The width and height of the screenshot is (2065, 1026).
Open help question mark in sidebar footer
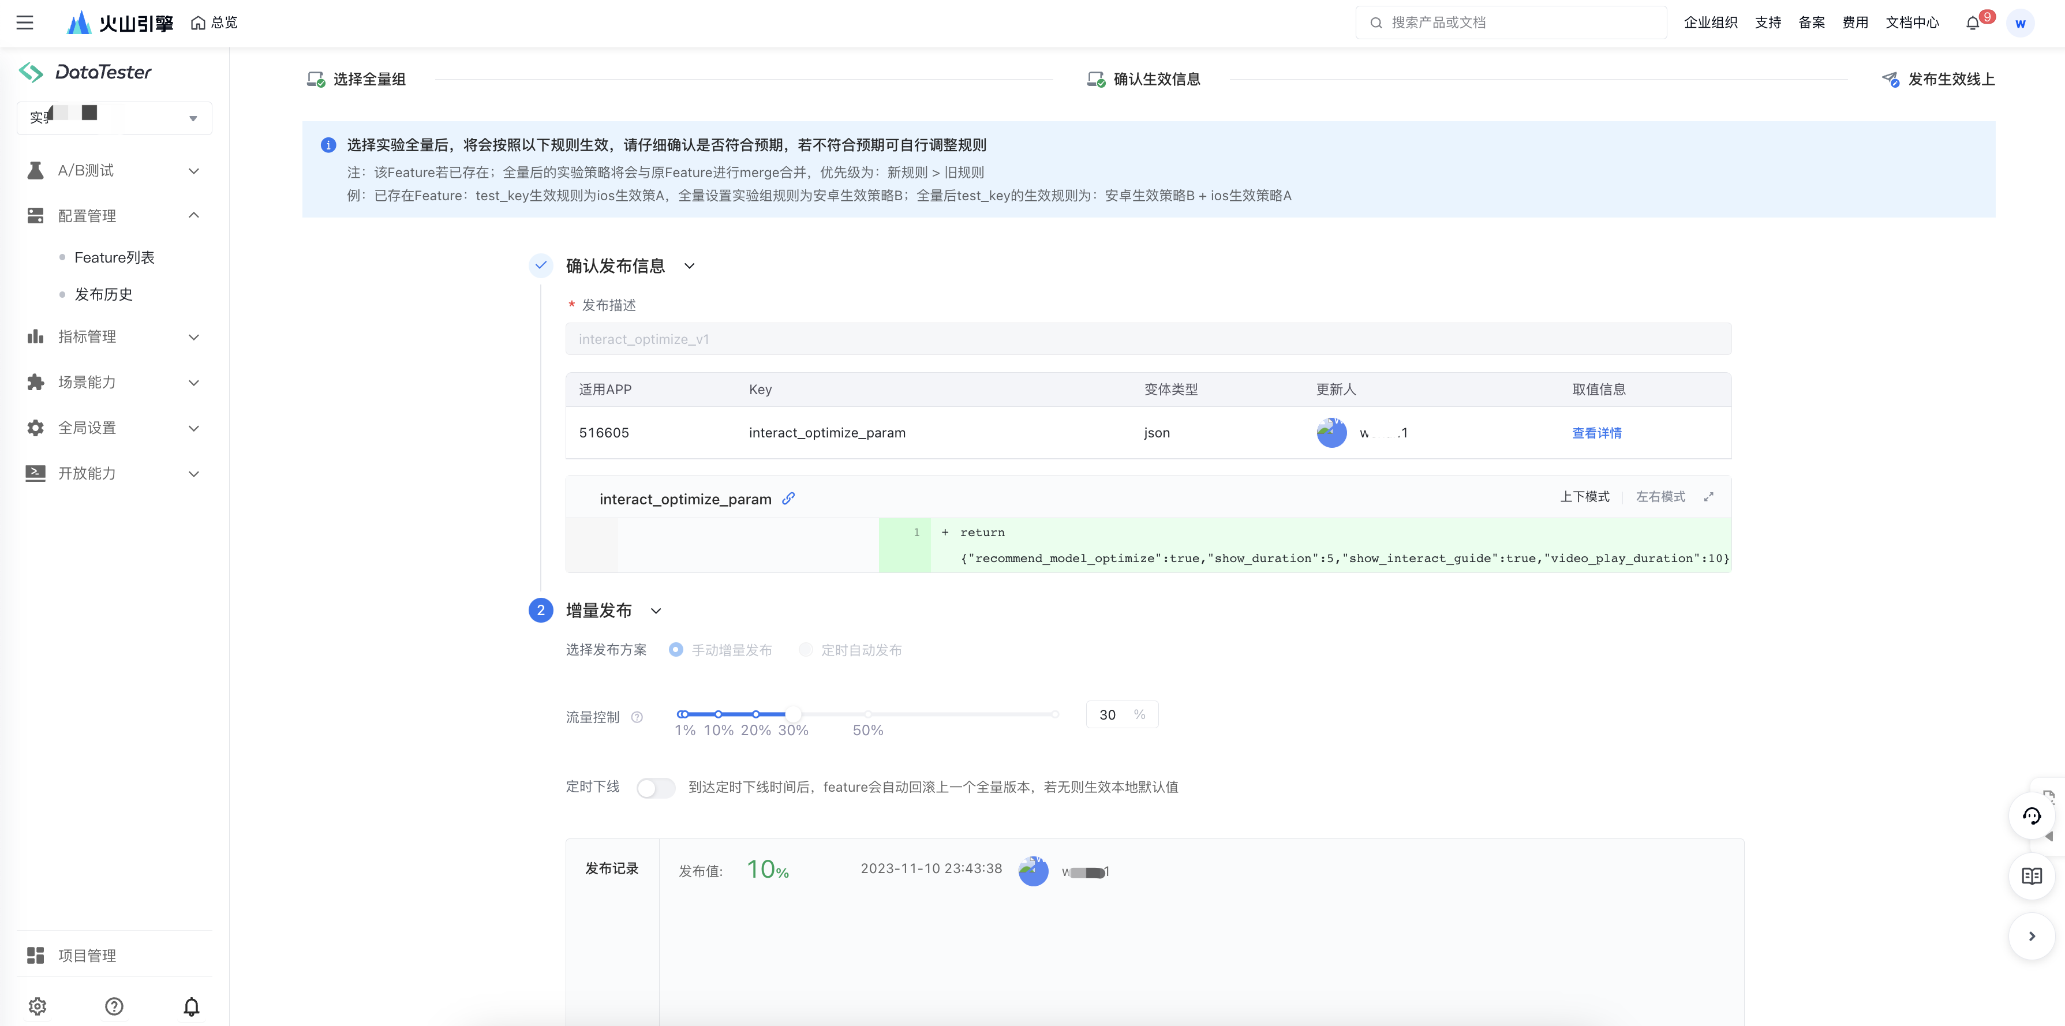[115, 1006]
